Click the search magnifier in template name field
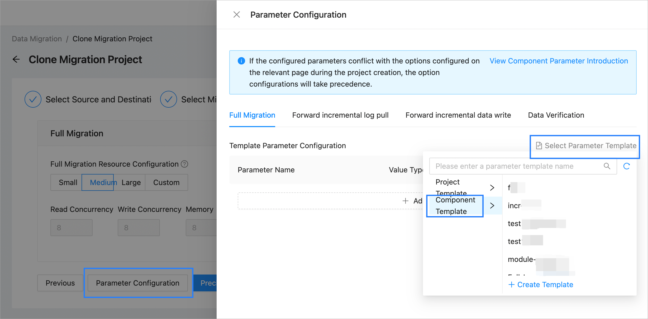 607,166
